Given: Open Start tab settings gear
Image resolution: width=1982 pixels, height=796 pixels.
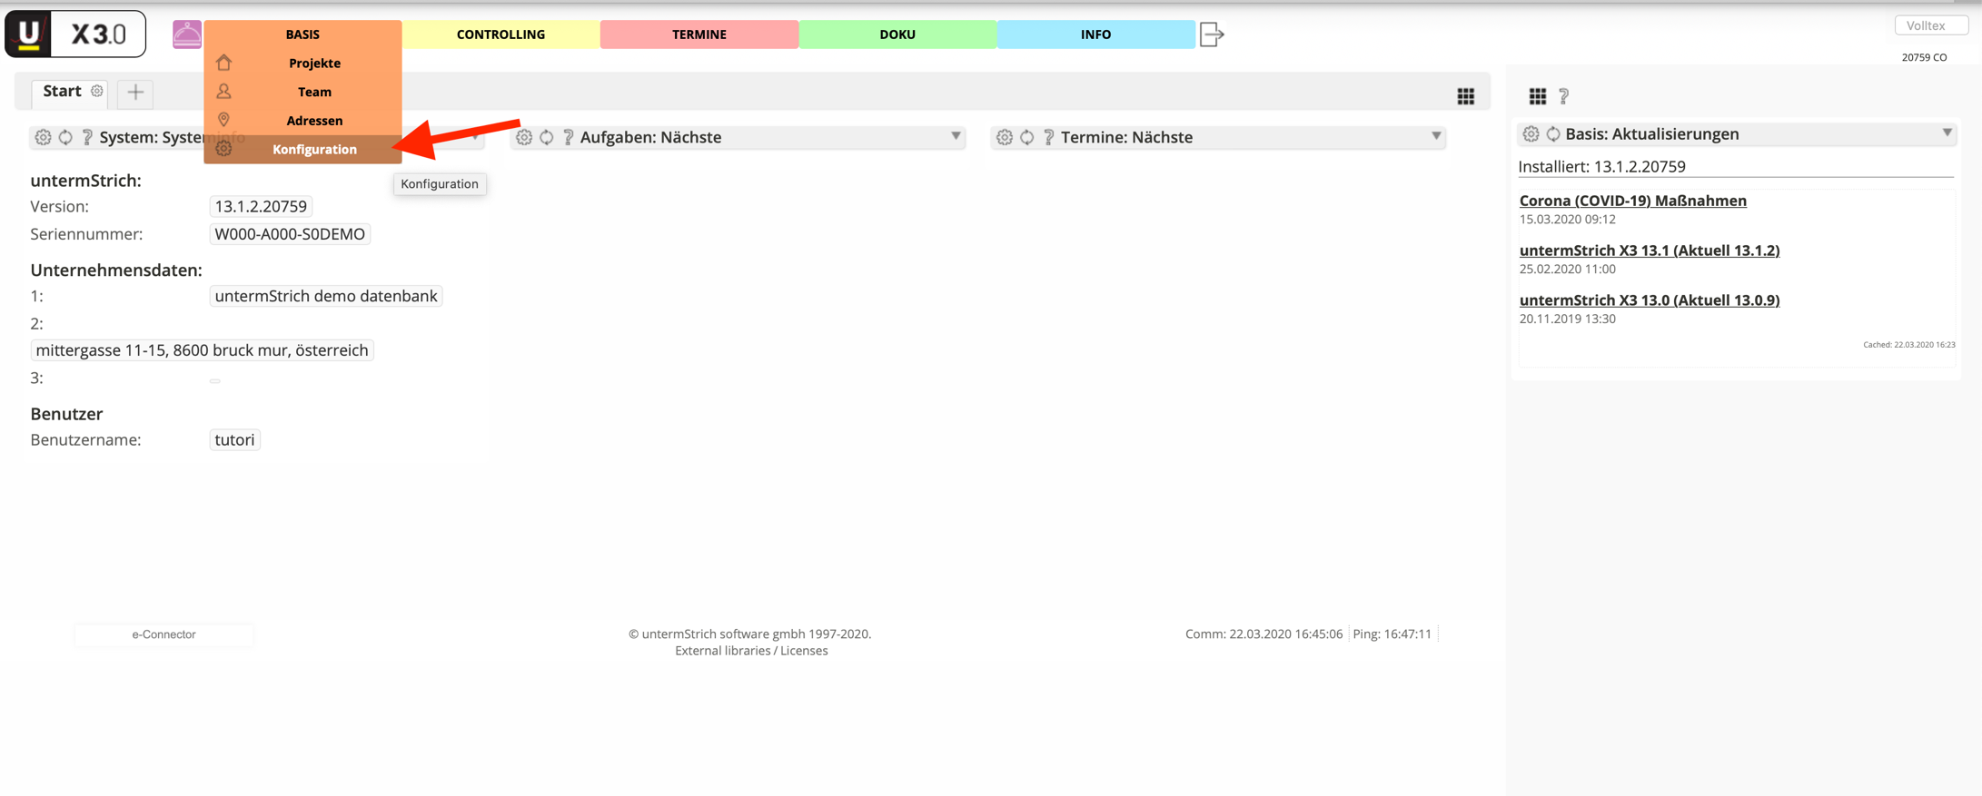Looking at the screenshot, I should (97, 91).
